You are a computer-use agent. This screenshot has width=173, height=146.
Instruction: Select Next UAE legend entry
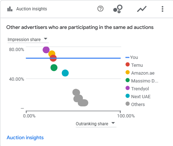click(x=138, y=96)
